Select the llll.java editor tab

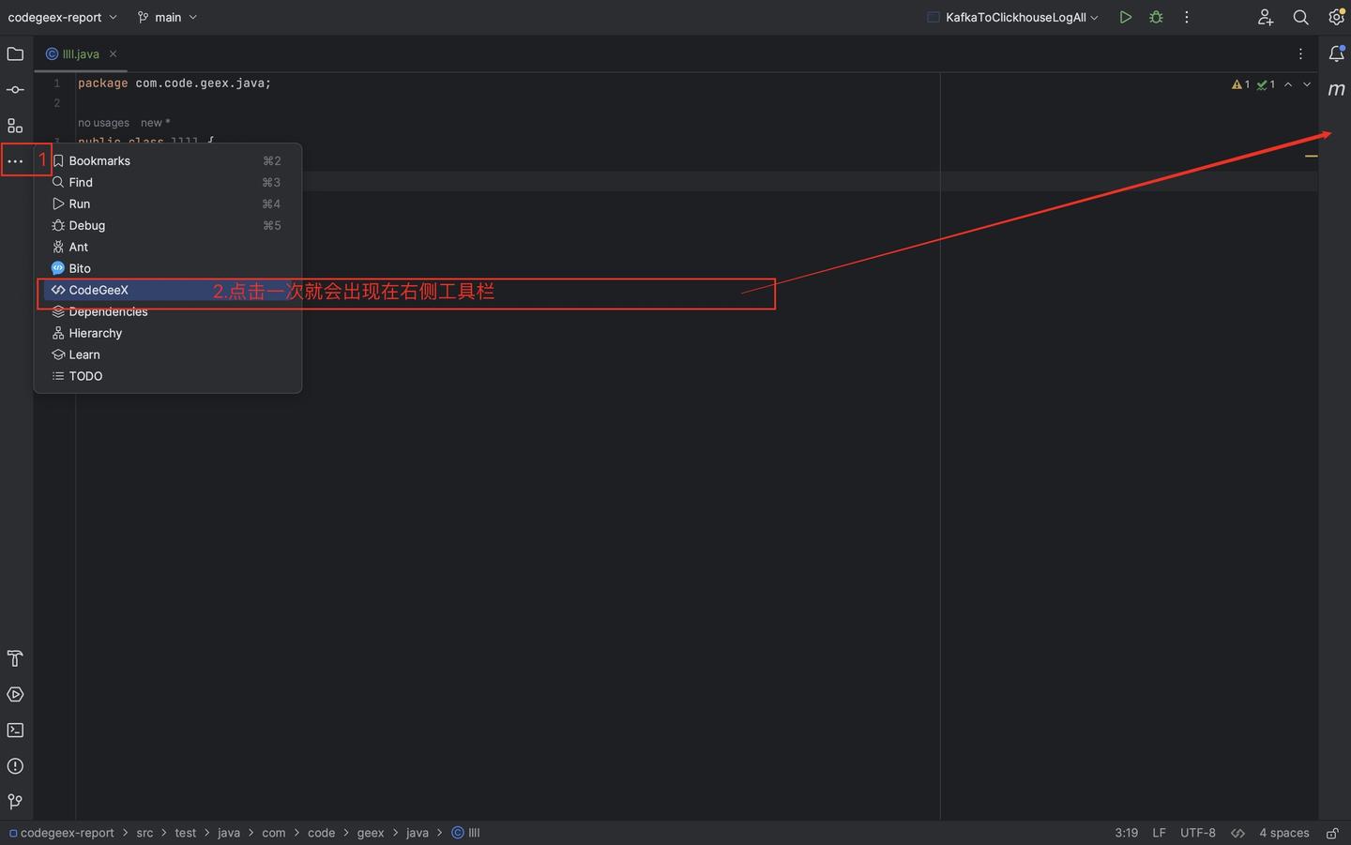(80, 53)
